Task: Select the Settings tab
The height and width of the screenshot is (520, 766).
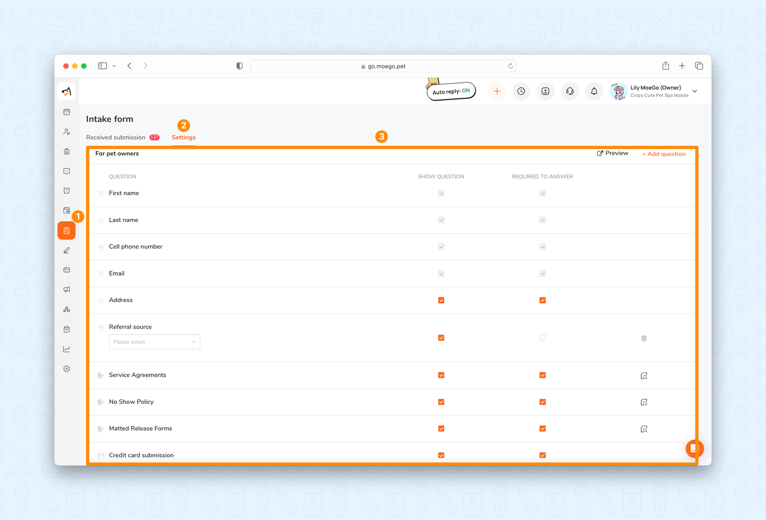Action: [x=183, y=137]
